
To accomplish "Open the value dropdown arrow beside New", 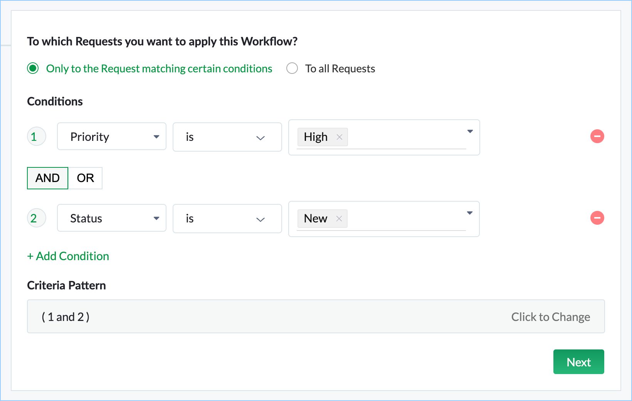I will [x=469, y=213].
